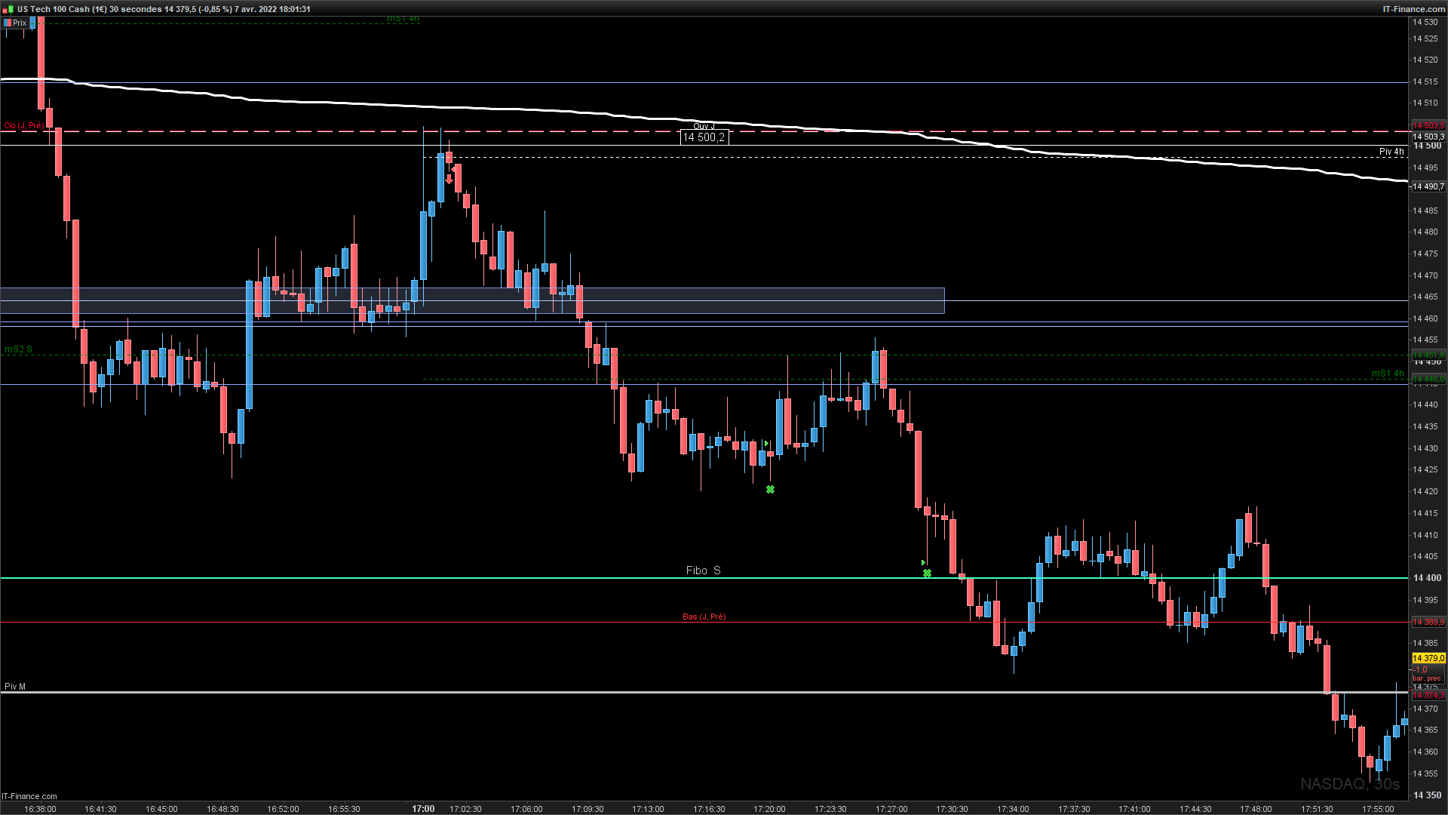Viewport: 1448px width, 815px height.
Task: Click the Bas (J, Pré) red label
Action: click(x=704, y=617)
